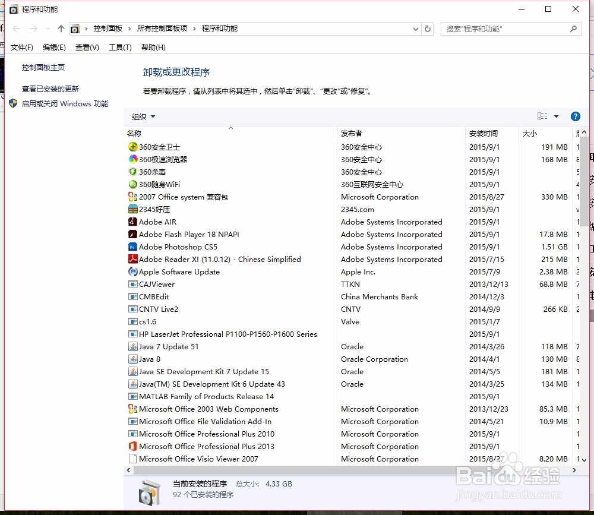Click the refresh icon in address bar
Image resolution: width=594 pixels, height=515 pixels.
coord(428,29)
